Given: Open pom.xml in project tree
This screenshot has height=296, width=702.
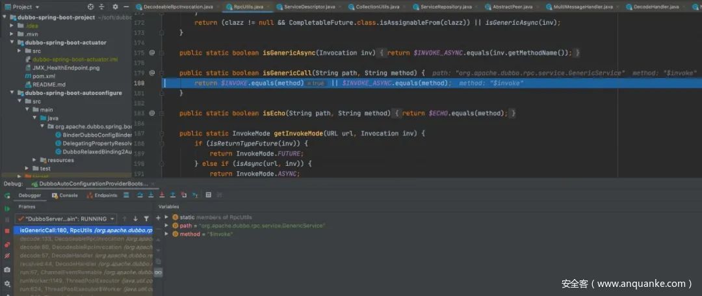Looking at the screenshot, I should coord(44,76).
